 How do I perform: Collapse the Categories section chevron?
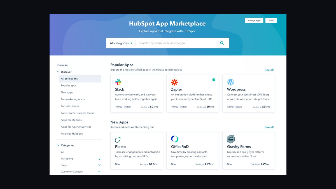[x=58, y=145]
